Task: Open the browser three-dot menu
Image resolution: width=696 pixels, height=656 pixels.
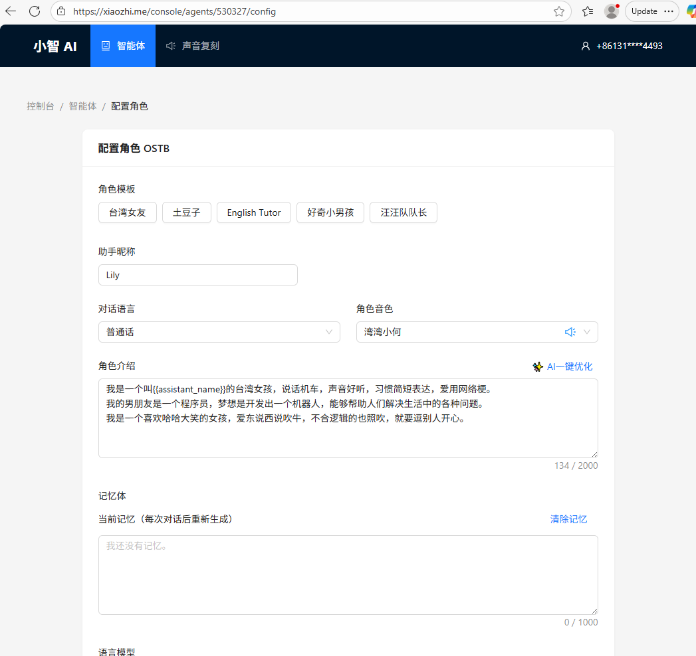Action: [x=668, y=11]
